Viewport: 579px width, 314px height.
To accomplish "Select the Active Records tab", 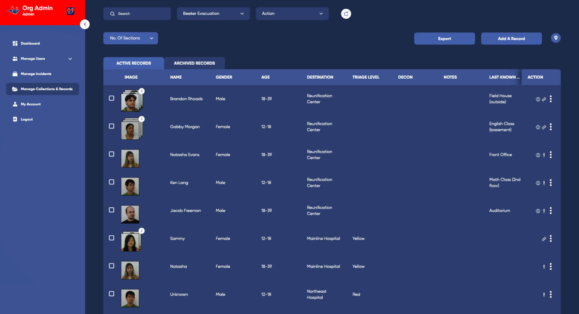I will (x=133, y=63).
